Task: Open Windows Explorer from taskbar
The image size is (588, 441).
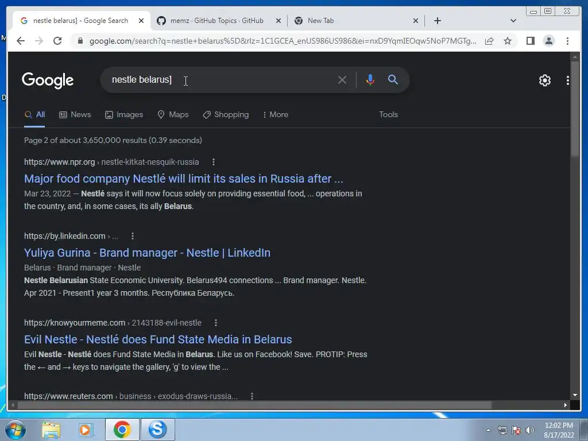Action: (x=51, y=430)
